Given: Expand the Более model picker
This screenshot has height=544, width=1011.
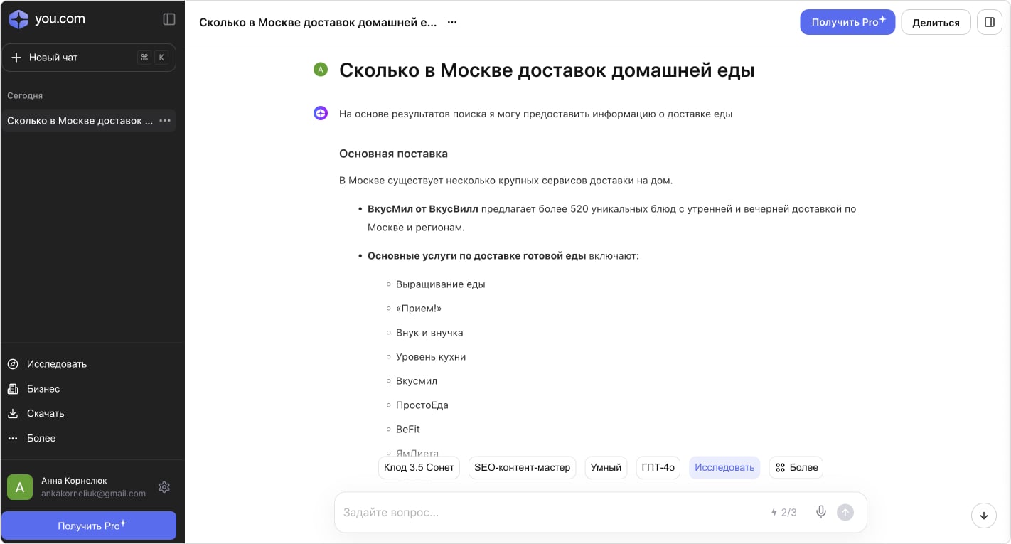Looking at the screenshot, I should [x=796, y=467].
